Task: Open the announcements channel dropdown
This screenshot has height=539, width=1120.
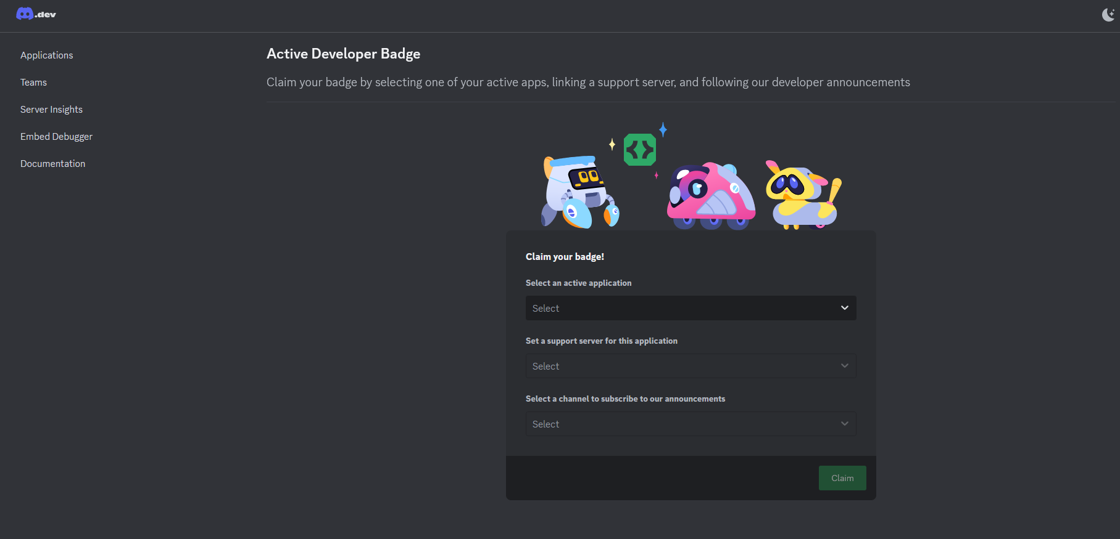Action: (691, 424)
